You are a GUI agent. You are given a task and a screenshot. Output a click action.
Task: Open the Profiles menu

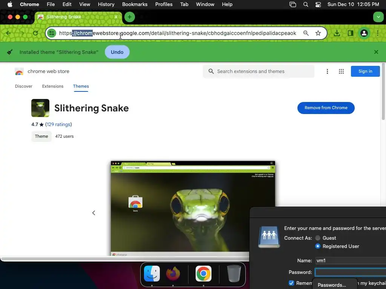click(164, 5)
